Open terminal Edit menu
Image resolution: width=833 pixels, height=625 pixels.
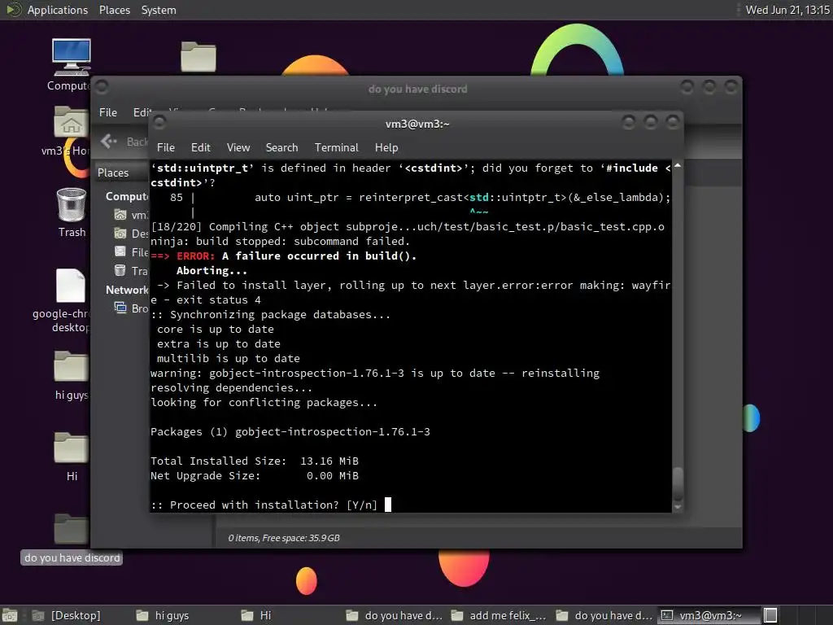point(201,148)
